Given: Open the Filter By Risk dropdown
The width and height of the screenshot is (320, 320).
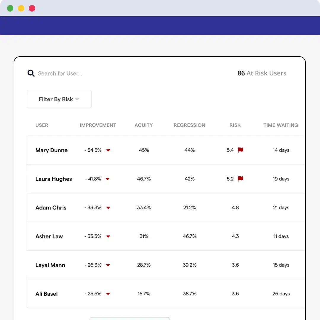Looking at the screenshot, I should (59, 99).
